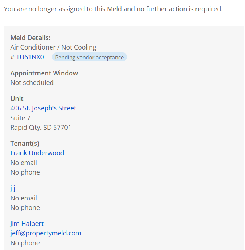Click the Pending vendor acceptance status badge

pyautogui.click(x=89, y=57)
